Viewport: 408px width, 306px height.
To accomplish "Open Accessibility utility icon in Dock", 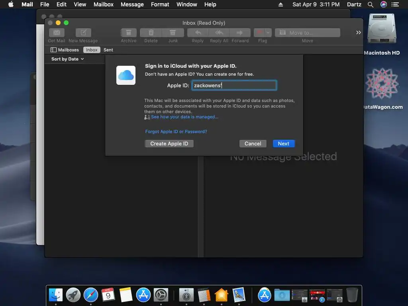I will pos(186,295).
